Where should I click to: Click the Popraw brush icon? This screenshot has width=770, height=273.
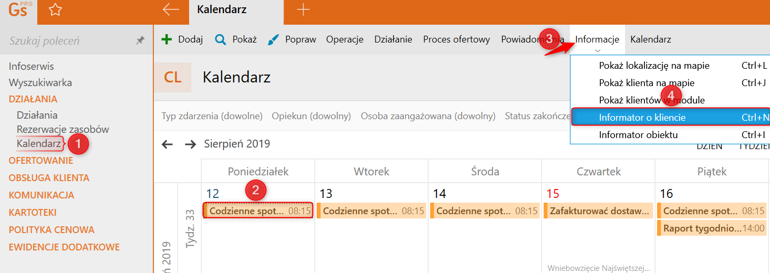(x=274, y=39)
